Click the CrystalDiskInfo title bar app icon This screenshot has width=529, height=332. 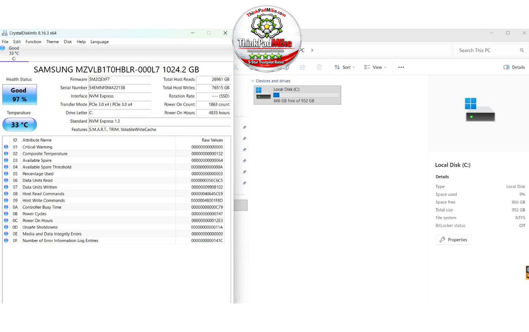click(5, 33)
